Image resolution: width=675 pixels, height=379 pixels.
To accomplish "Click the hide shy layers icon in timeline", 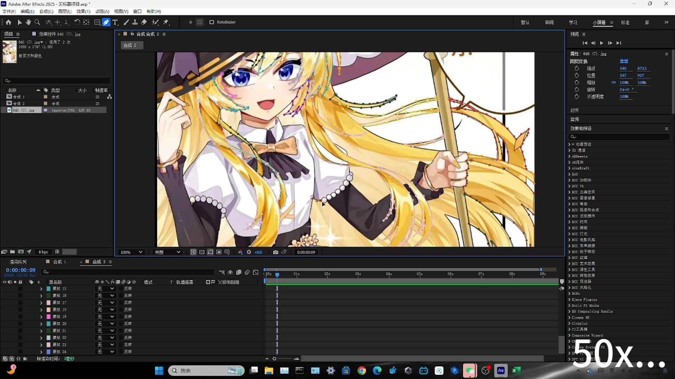I will pyautogui.click(x=230, y=272).
